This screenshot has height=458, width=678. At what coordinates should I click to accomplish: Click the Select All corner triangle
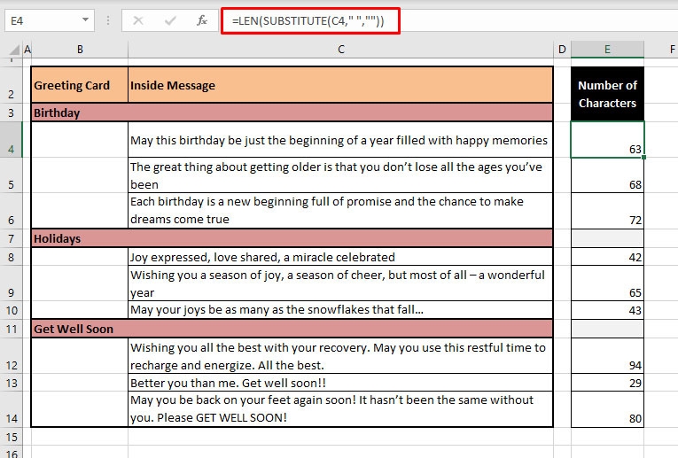click(x=14, y=50)
